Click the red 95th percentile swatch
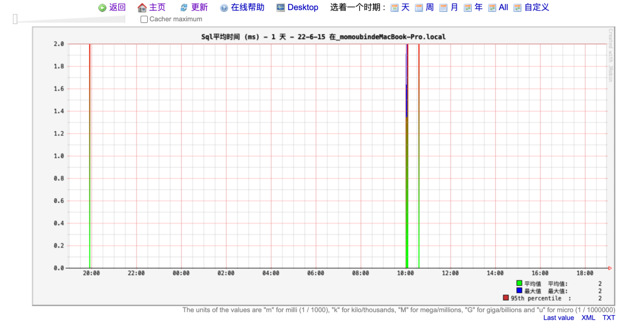Screen dimensions: 636x334 tap(506, 298)
